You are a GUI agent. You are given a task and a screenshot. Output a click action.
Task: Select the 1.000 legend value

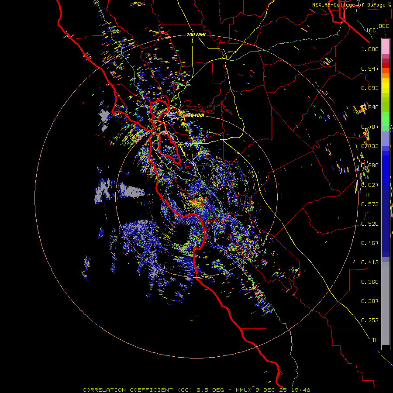[370, 49]
